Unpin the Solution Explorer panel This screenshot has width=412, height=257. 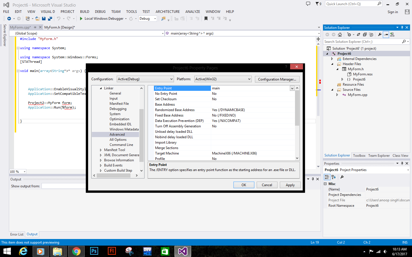[402, 27]
